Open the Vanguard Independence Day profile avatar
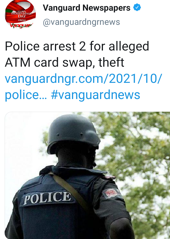The image size is (170, 239). tap(21, 14)
